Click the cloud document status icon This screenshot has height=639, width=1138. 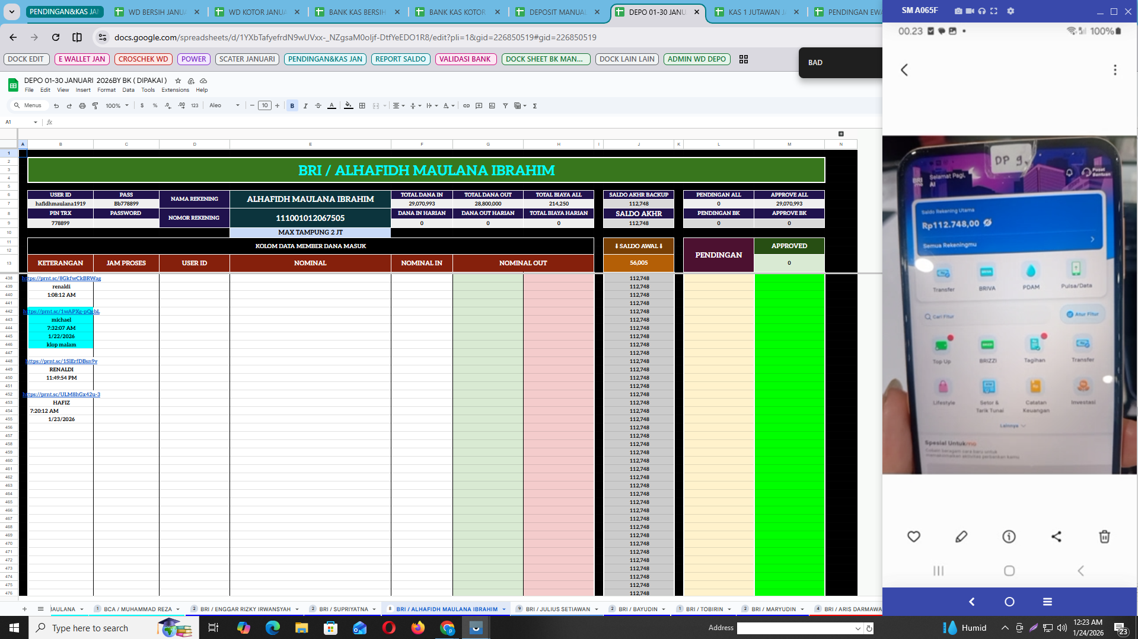pyautogui.click(x=203, y=81)
